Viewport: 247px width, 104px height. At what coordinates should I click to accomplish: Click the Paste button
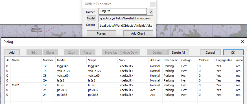point(88,53)
